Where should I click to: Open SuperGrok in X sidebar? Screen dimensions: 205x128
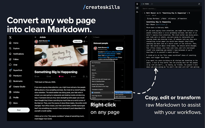tap(16, 70)
